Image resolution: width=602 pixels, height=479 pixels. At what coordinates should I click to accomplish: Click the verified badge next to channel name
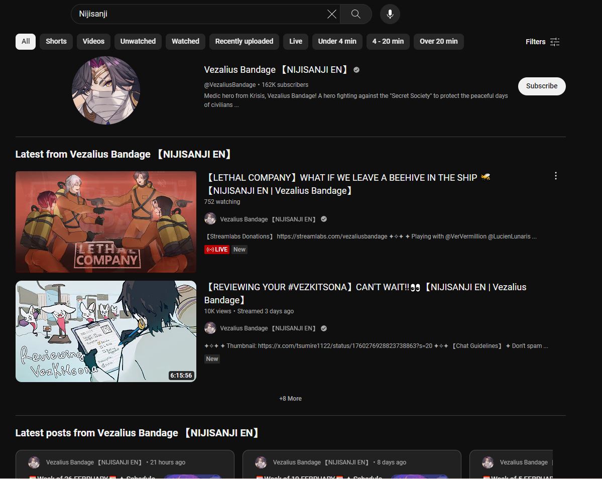point(356,70)
